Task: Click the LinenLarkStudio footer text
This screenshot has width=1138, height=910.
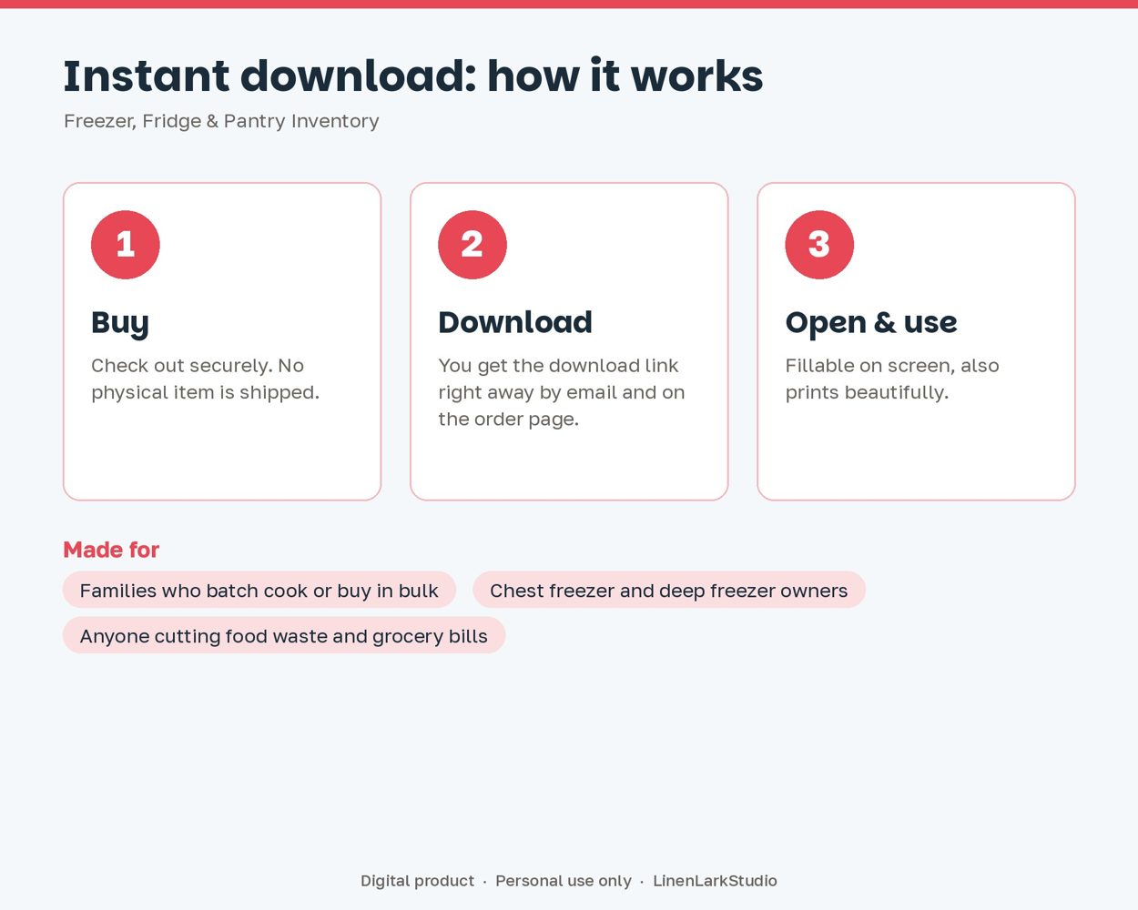Action: (715, 881)
